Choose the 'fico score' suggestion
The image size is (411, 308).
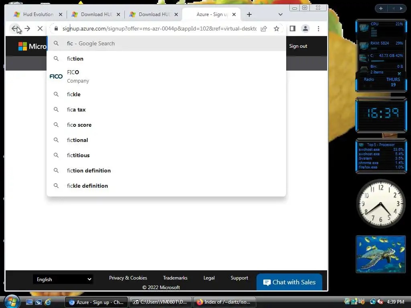[166, 125]
